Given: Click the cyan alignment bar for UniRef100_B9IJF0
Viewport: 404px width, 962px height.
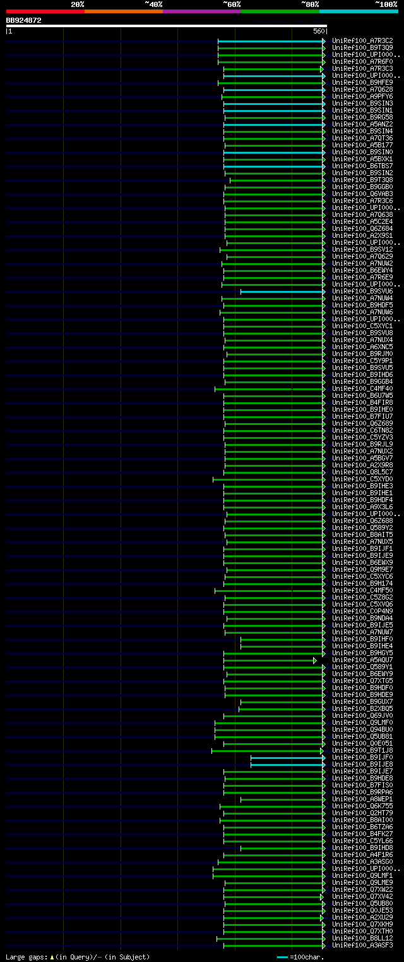Looking at the screenshot, I should (288, 758).
